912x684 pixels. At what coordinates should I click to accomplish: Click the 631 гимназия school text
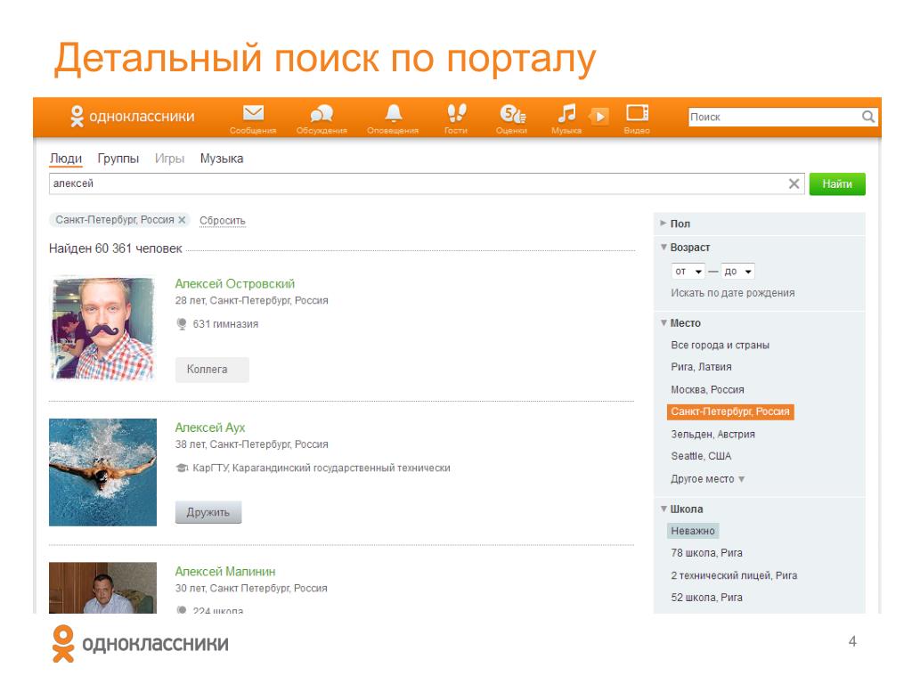tap(225, 324)
